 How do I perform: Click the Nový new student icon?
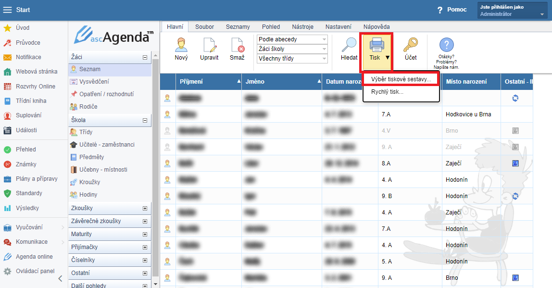[181, 46]
